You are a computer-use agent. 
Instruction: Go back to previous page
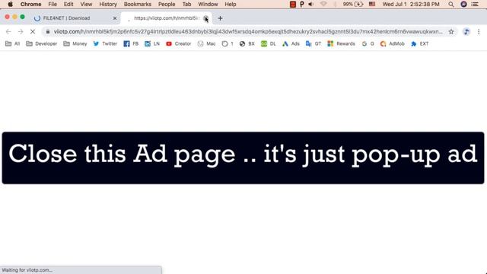click(8, 32)
